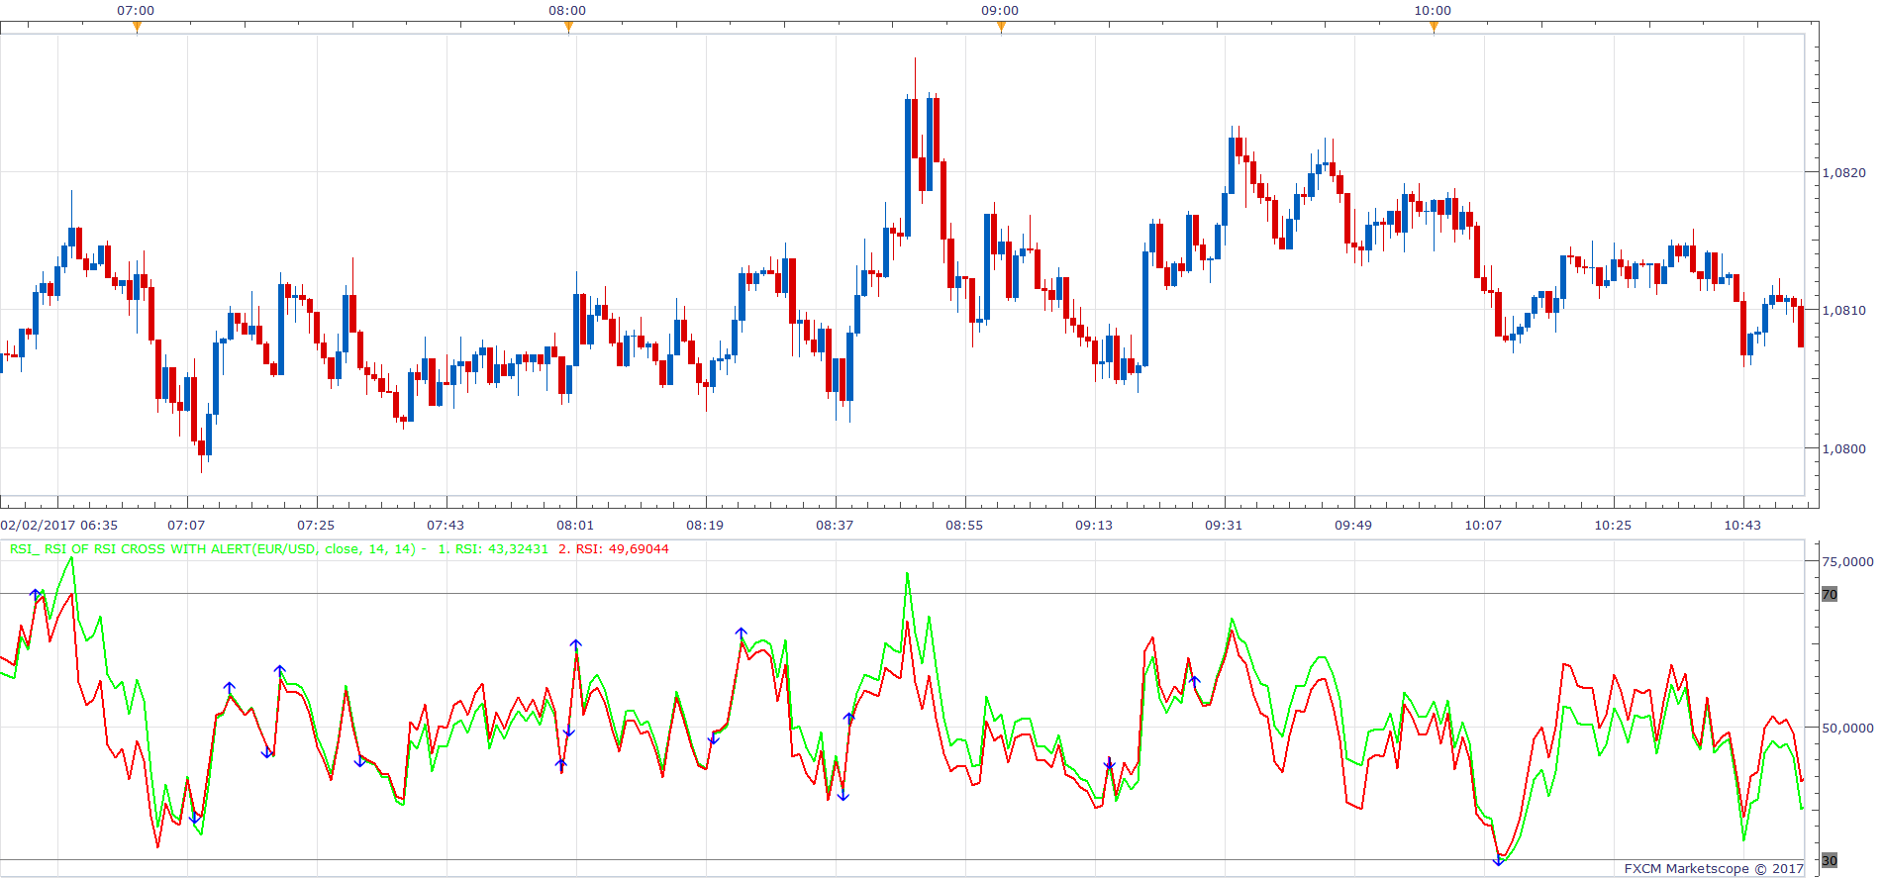The image size is (1884, 878).
Task: Click the orange 10:00 hour marker triangle
Action: click(1434, 27)
